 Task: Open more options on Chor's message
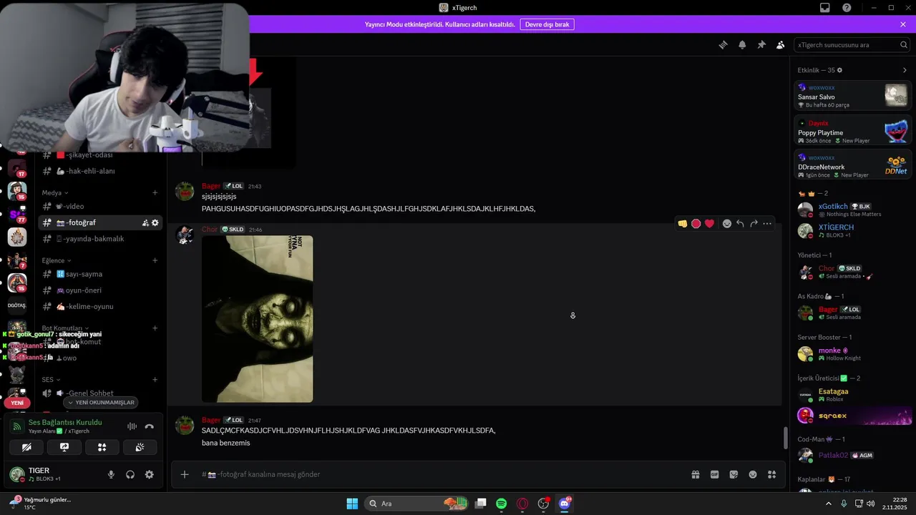click(767, 224)
